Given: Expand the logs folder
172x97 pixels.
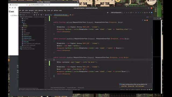Looking at the screenshot, I should [x=21, y=20].
